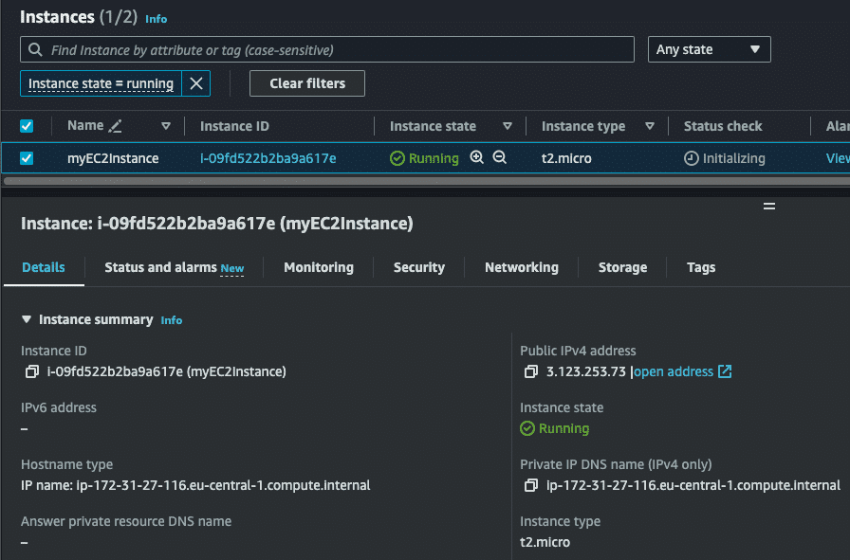
Task: Sort by Instance type column arrow
Action: [x=650, y=126]
